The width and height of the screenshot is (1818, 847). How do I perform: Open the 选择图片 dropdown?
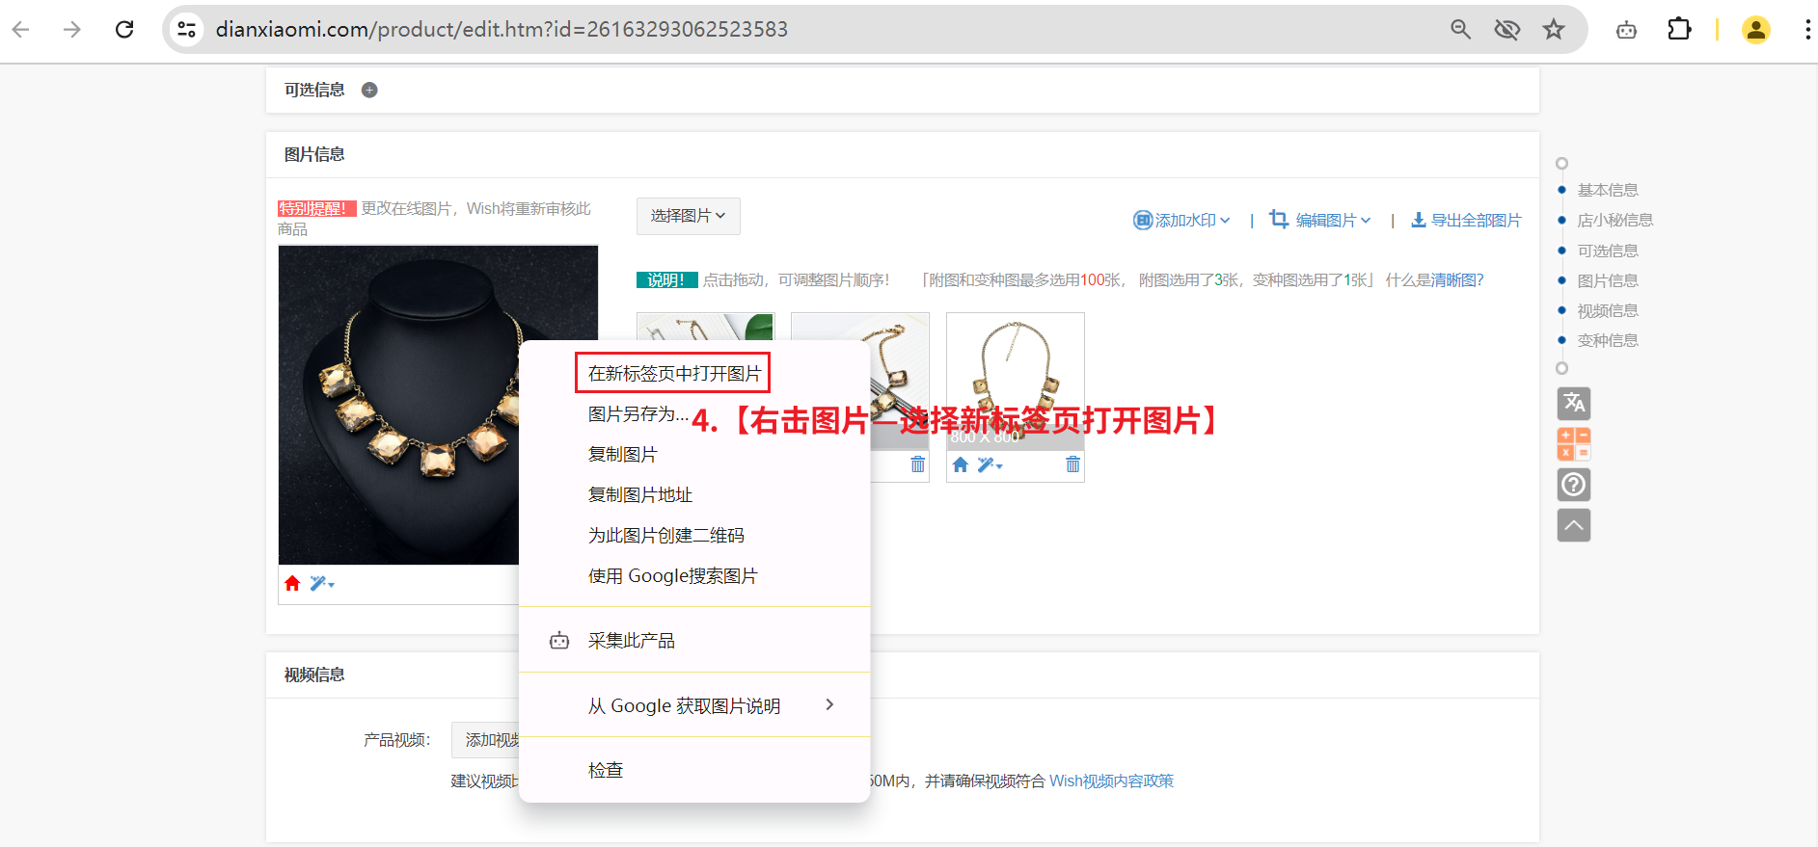point(688,216)
